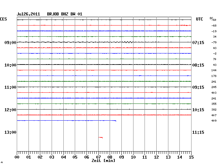Select the DC offset value 144
This screenshot has width=218, height=166.
pyautogui.click(x=214, y=70)
